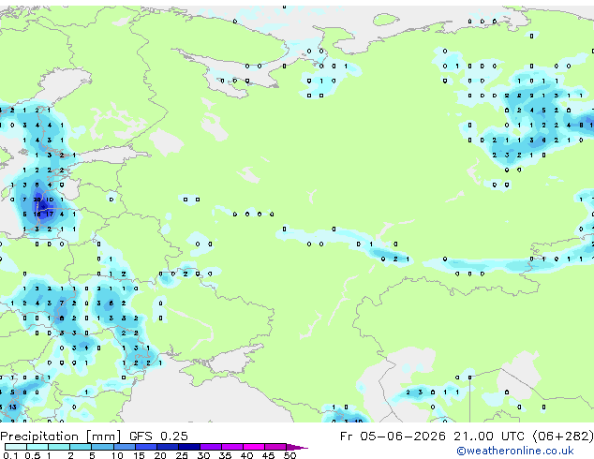Image resolution: width=594 pixels, height=459 pixels.
Task: Pick the 40–45 mm magenta legend swatch
Action: tap(254, 447)
